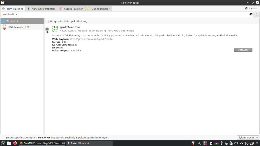This screenshot has width=260, height=146.
Task: Switch to the Tüm Paketler tab
Action: coord(13,9)
